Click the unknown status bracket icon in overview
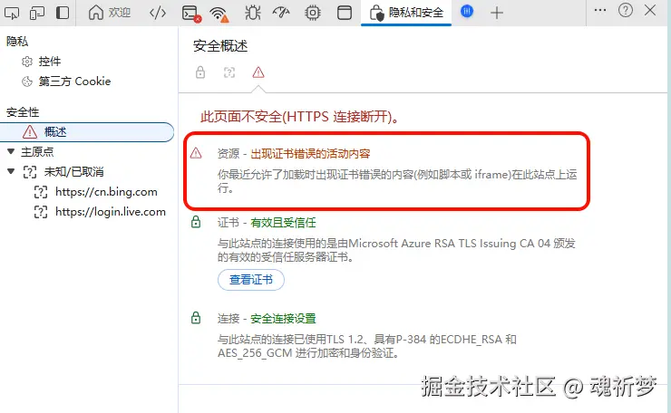 [x=229, y=72]
